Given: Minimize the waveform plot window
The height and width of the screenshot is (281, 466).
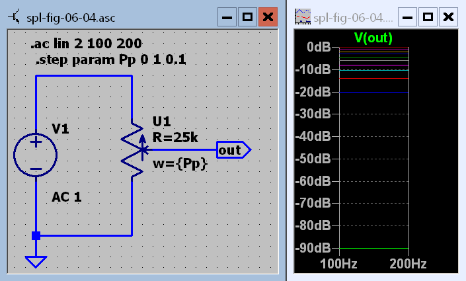Looking at the screenshot, I should click(x=408, y=17).
